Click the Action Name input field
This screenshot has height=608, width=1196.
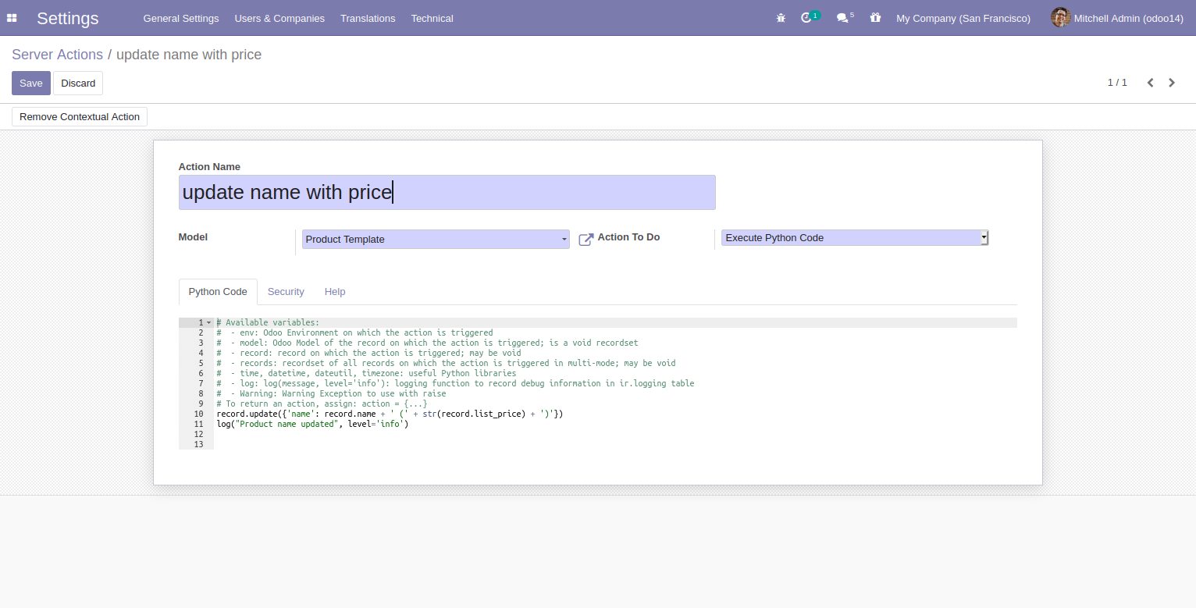447,192
